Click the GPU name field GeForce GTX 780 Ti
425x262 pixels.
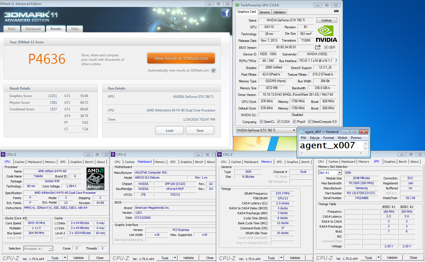pyautogui.click(x=286, y=20)
